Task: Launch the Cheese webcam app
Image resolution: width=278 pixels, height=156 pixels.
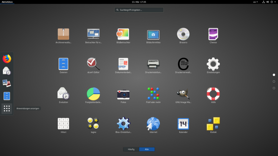Action: click(213, 36)
